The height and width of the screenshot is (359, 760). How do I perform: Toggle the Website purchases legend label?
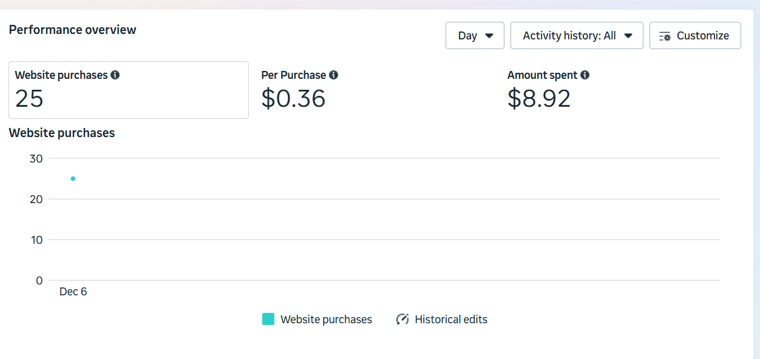tap(326, 320)
